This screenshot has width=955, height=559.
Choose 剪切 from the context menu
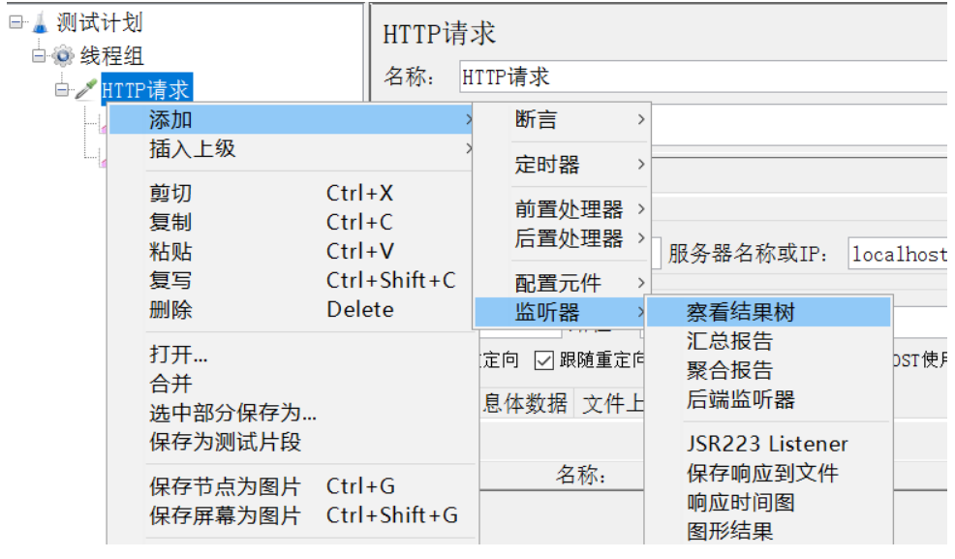point(292,193)
